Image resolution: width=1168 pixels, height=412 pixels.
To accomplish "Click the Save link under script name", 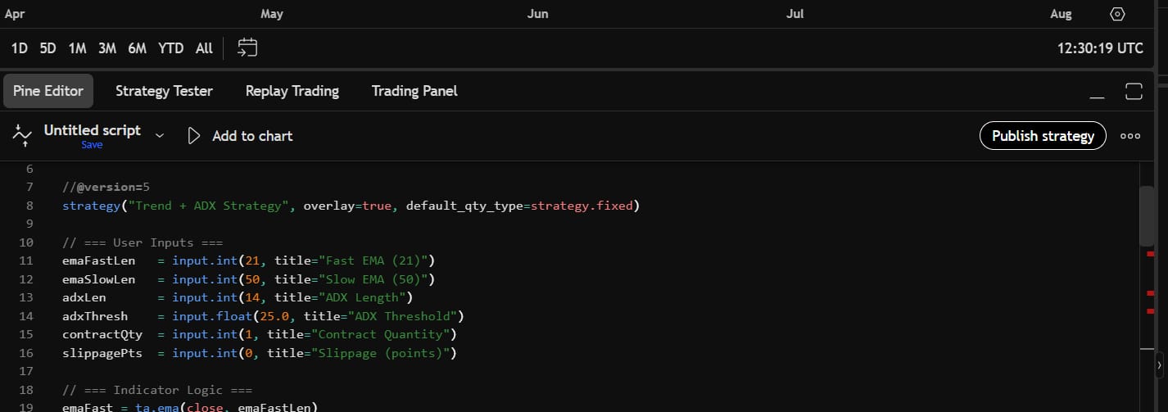I will [x=92, y=145].
